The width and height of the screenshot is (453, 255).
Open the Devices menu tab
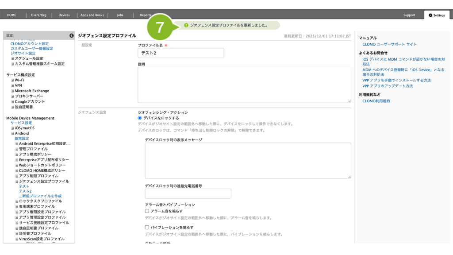click(64, 15)
